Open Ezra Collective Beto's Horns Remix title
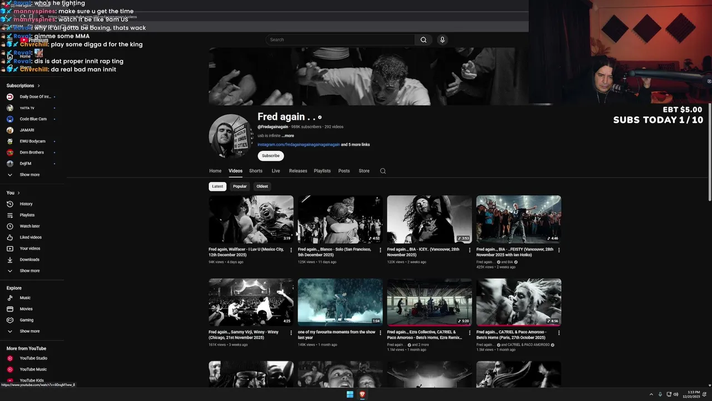This screenshot has width=712, height=401. tap(425, 335)
